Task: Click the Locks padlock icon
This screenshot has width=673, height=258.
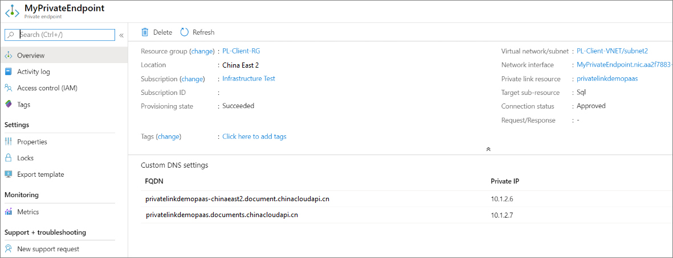Action: [9, 158]
